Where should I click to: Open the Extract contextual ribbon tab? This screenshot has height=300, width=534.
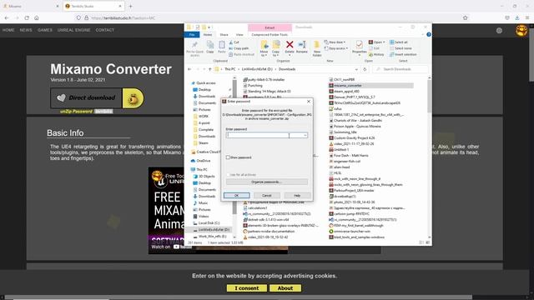270,27
